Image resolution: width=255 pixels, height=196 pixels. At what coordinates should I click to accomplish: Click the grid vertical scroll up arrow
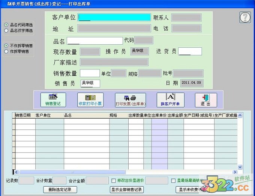pos(240,115)
